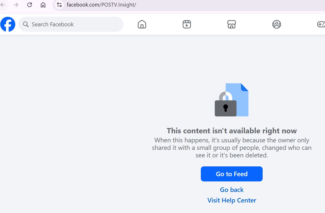Image resolution: width=325 pixels, height=213 pixels.
Task: Select the facebook.com/POSTV.Insight address bar
Action: [x=189, y=5]
